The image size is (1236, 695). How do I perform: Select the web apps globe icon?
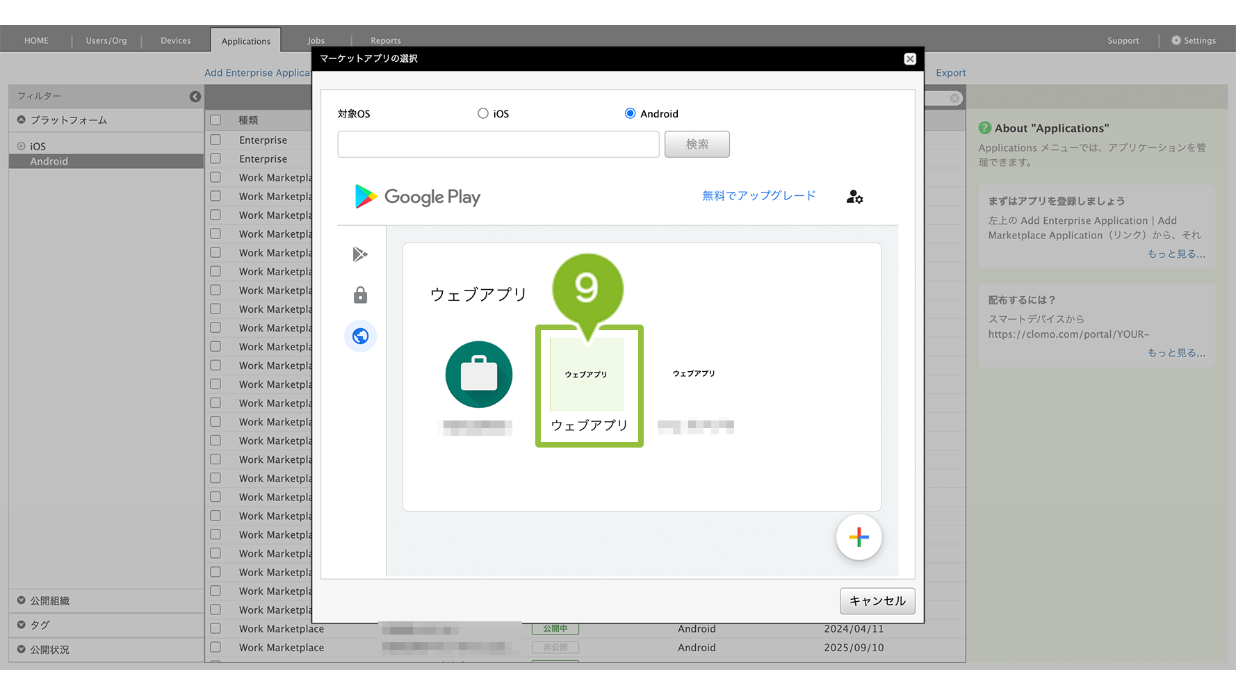360,336
